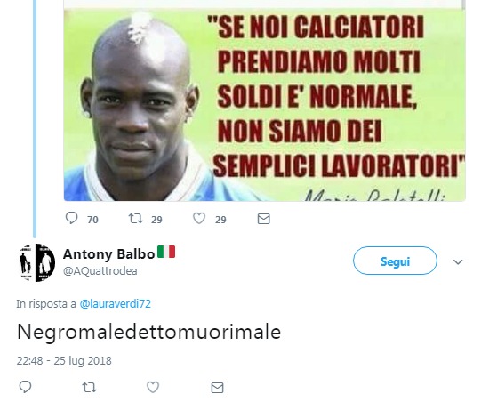Open the Antony Balbo profile avatar
The width and height of the screenshot is (481, 402).
pos(36,262)
